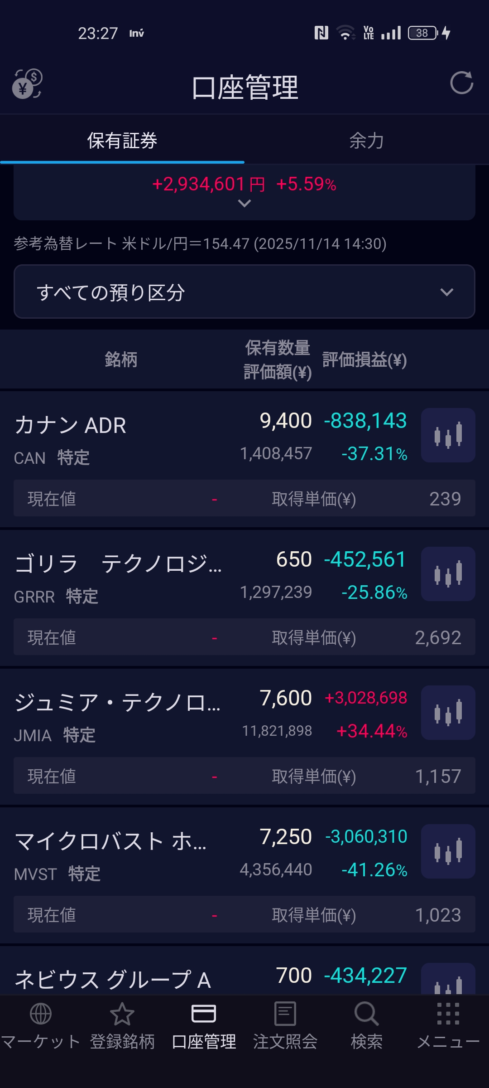The height and width of the screenshot is (1088, 489).
Task: Select the 保有証券 tab
Action: coord(122,141)
